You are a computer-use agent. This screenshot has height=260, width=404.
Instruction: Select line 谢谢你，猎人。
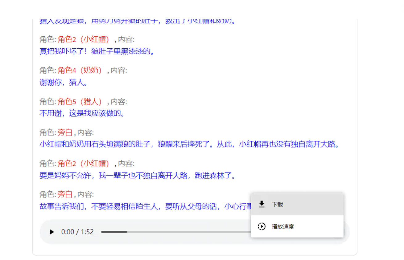click(64, 83)
